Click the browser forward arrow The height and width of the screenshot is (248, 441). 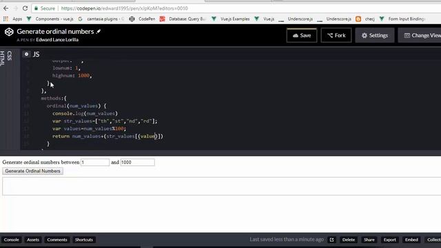(16, 8)
